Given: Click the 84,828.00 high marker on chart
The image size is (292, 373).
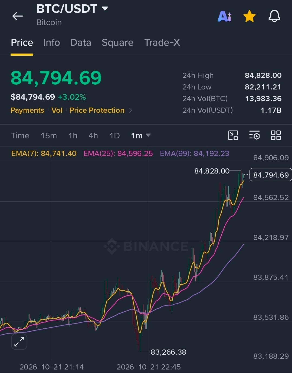Looking at the screenshot, I should pos(212,171).
